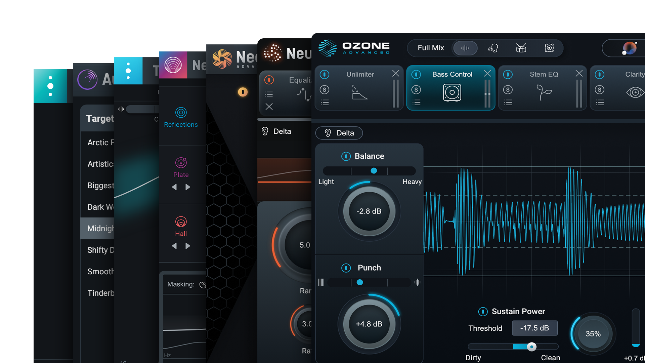
Task: Disable the Balance section power toggle
Action: point(346,156)
